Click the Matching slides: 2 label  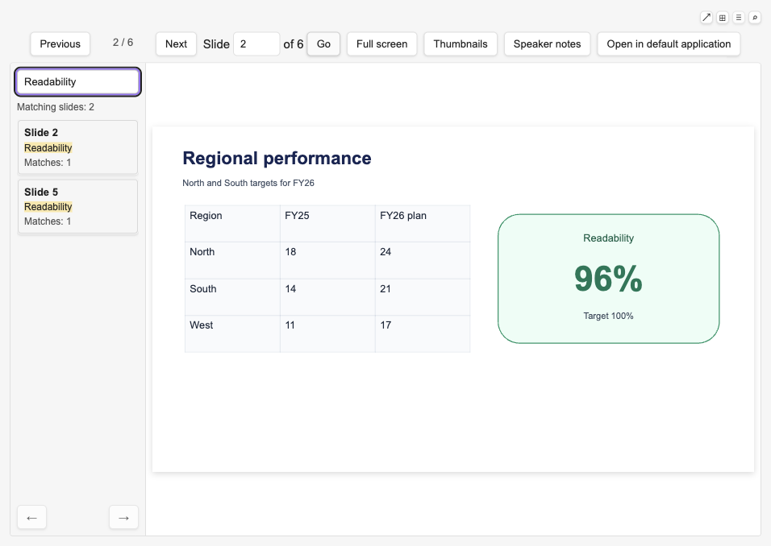click(x=56, y=107)
